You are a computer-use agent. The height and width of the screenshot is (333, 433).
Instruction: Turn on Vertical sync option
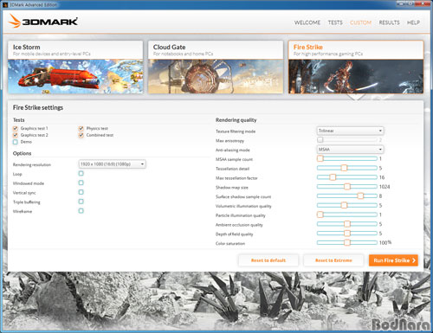click(x=81, y=192)
